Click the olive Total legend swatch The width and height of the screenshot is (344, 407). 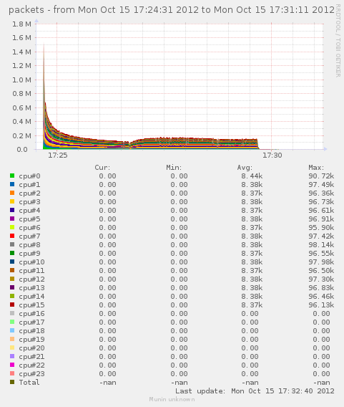coord(12,382)
